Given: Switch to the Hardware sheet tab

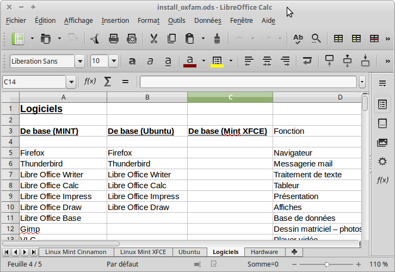Looking at the screenshot, I should pos(264,252).
